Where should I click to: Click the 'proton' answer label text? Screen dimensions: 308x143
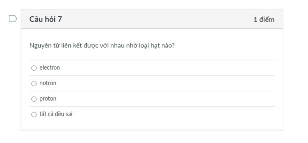coord(48,99)
